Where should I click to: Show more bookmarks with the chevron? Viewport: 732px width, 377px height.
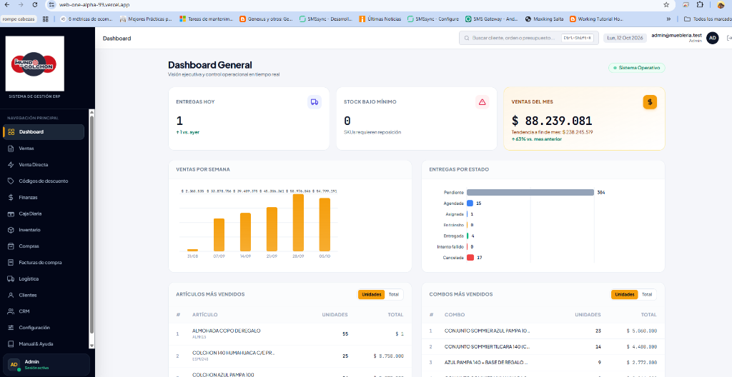click(x=668, y=19)
